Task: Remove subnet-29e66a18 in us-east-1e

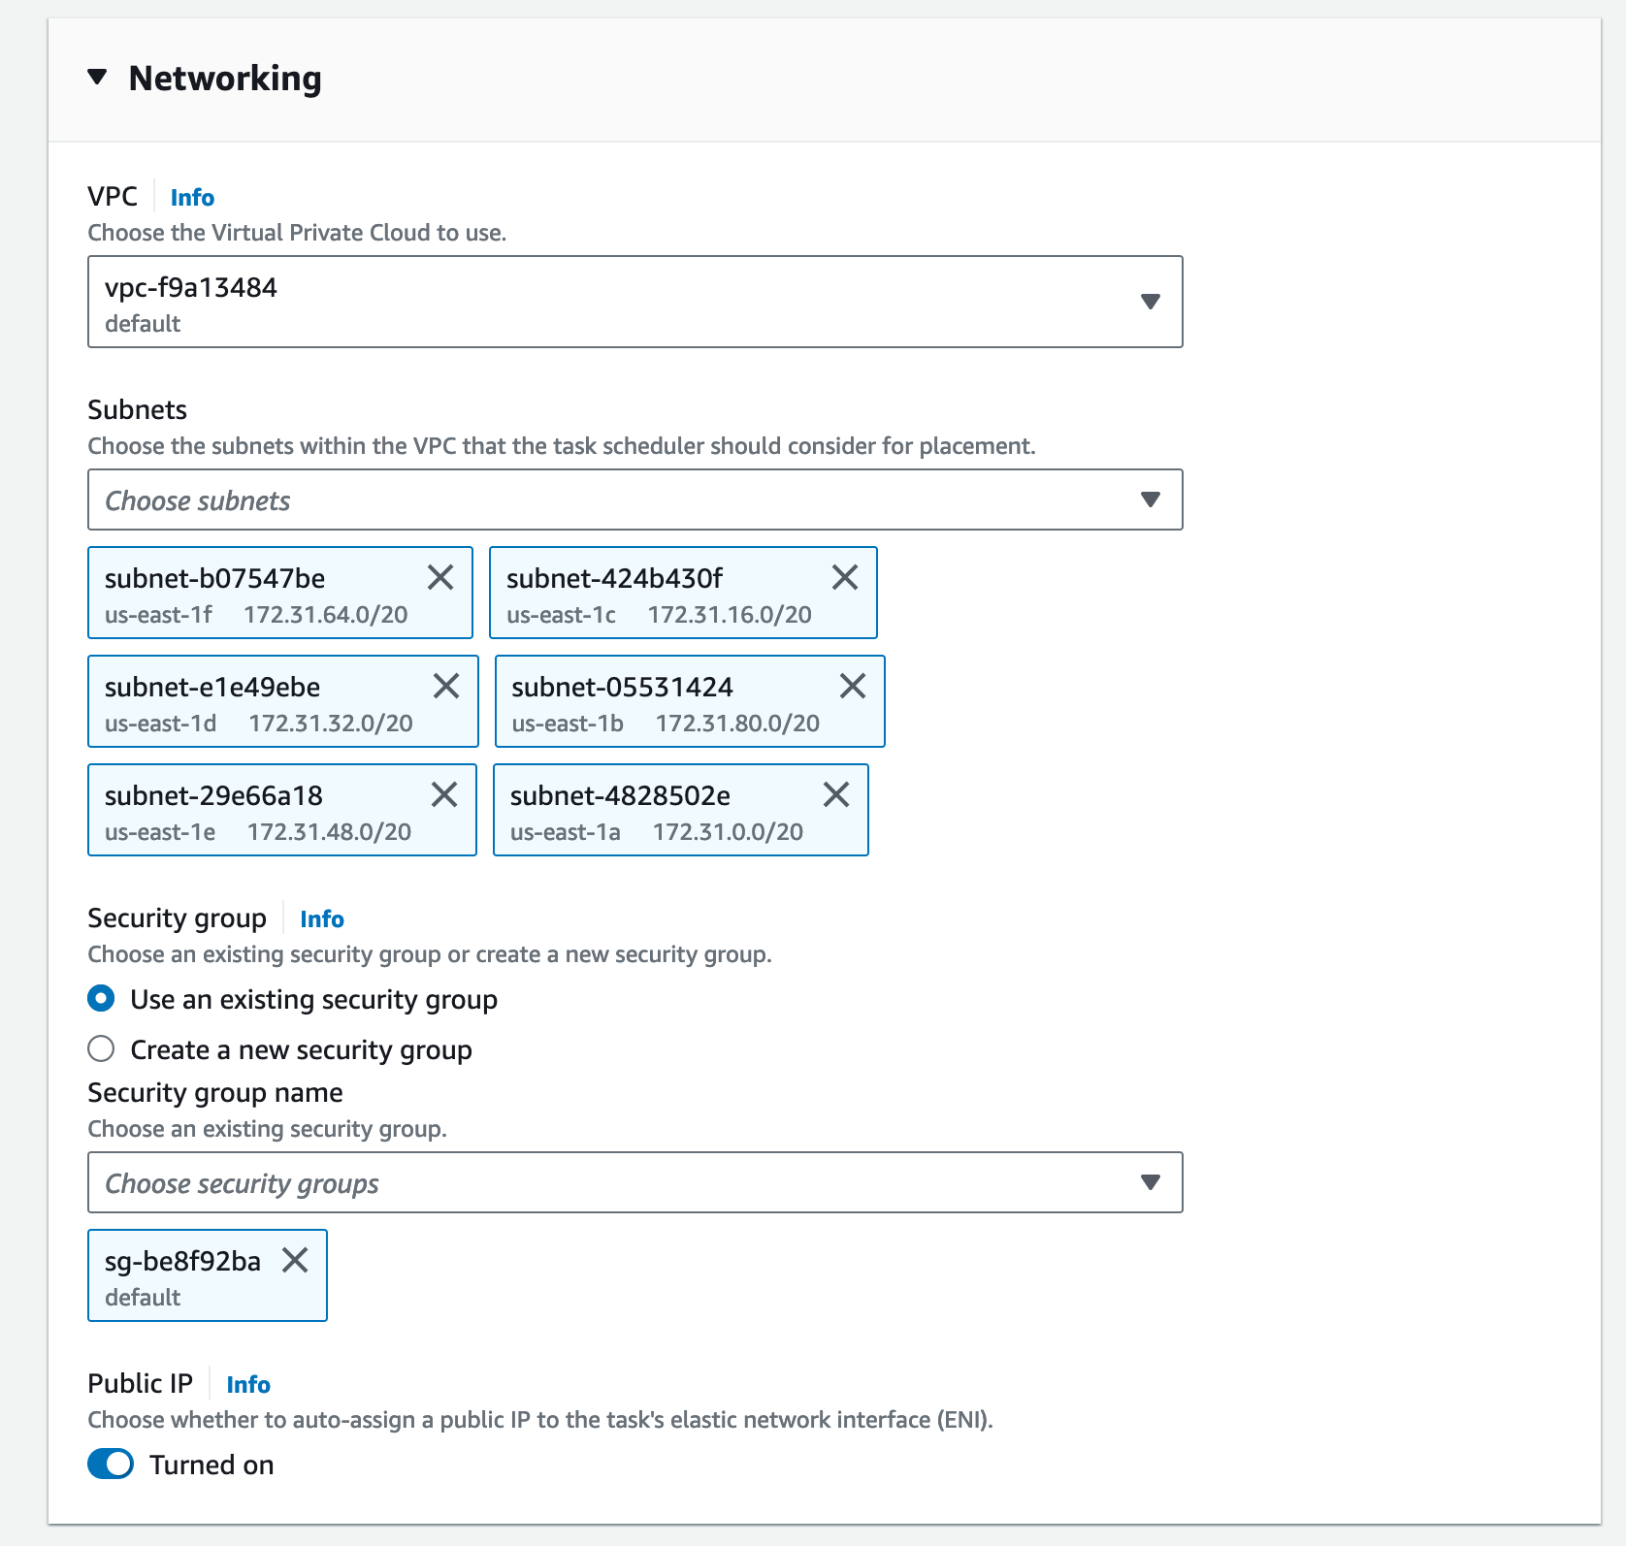Action: click(x=444, y=795)
